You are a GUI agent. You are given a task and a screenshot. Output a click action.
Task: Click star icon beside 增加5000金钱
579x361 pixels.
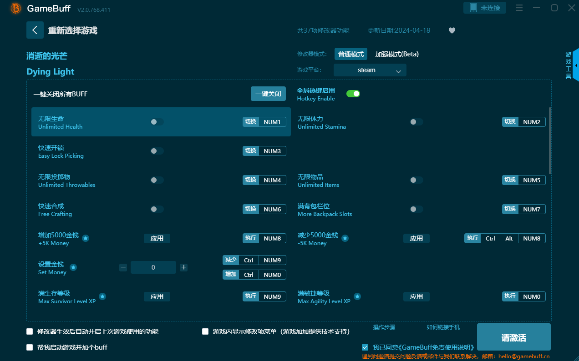86,238
